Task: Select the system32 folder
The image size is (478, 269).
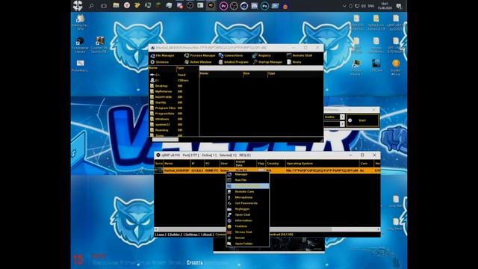Action: 166,125
